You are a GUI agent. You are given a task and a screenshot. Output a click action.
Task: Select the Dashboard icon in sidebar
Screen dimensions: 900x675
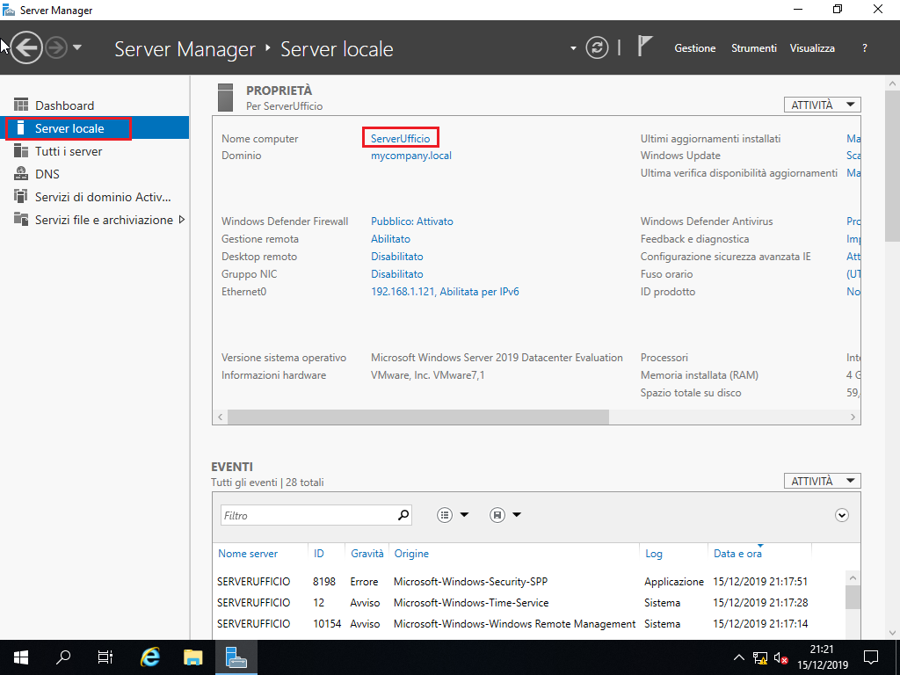(20, 105)
